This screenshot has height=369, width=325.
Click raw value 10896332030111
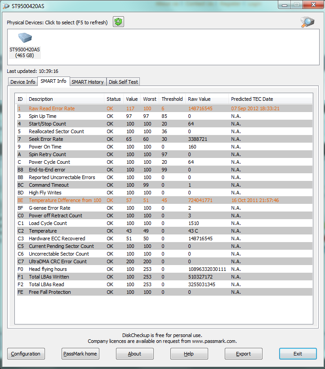tap(207, 269)
